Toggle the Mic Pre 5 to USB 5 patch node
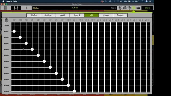The width and height of the screenshot is (171, 96). tap(38, 55)
